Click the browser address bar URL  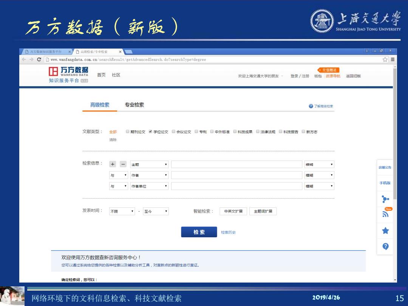coord(128,60)
